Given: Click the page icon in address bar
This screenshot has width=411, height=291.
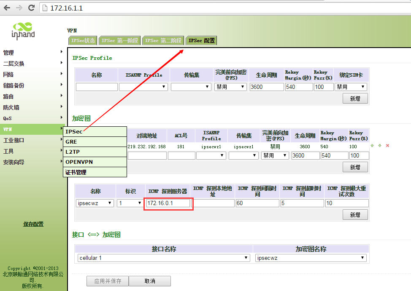Looking at the screenshot, I should click(46, 8).
